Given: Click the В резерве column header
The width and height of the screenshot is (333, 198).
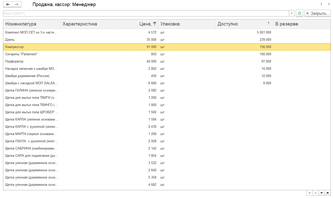Looking at the screenshot, I should click(302, 24).
